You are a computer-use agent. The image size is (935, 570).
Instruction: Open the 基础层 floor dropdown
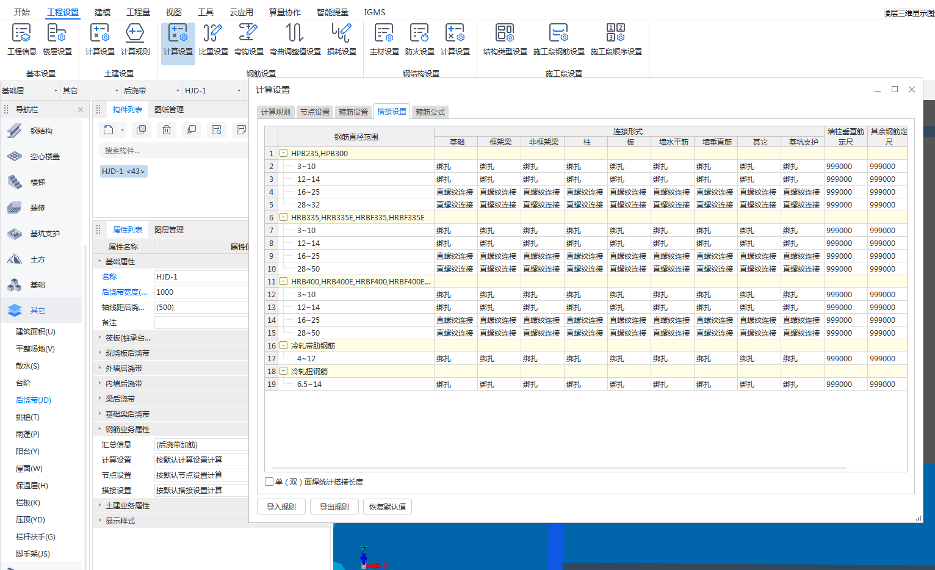(29, 91)
